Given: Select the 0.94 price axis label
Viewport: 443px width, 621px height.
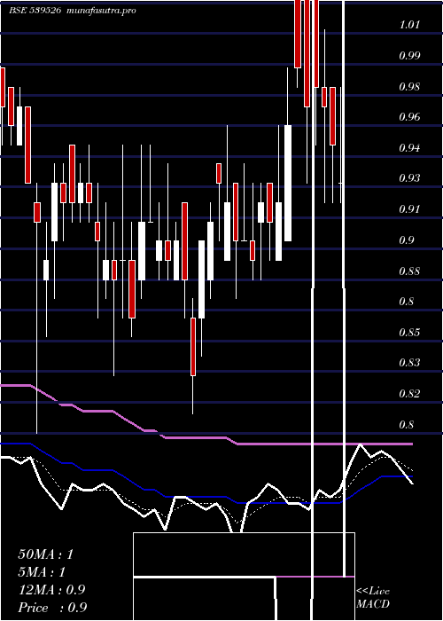Looking at the screenshot, I should [409, 148].
